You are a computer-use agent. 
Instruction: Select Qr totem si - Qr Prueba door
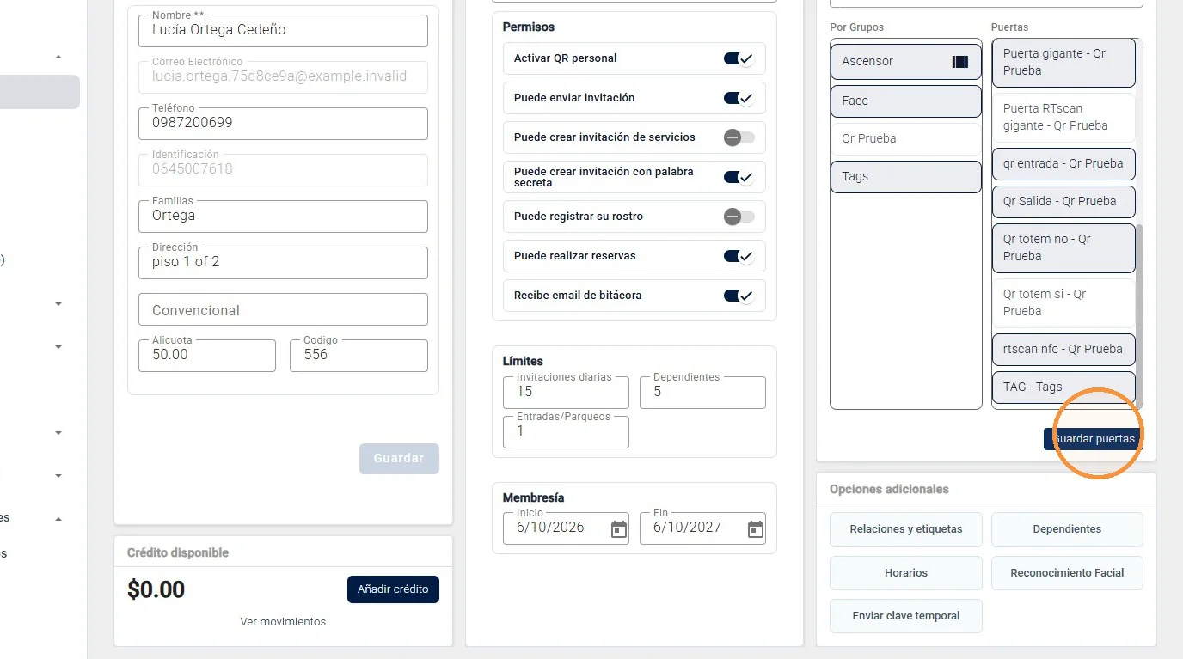(1063, 303)
